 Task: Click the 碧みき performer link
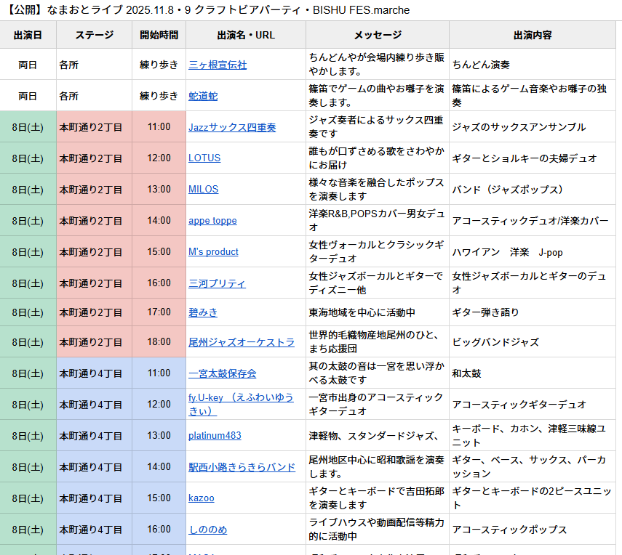pyautogui.click(x=203, y=312)
